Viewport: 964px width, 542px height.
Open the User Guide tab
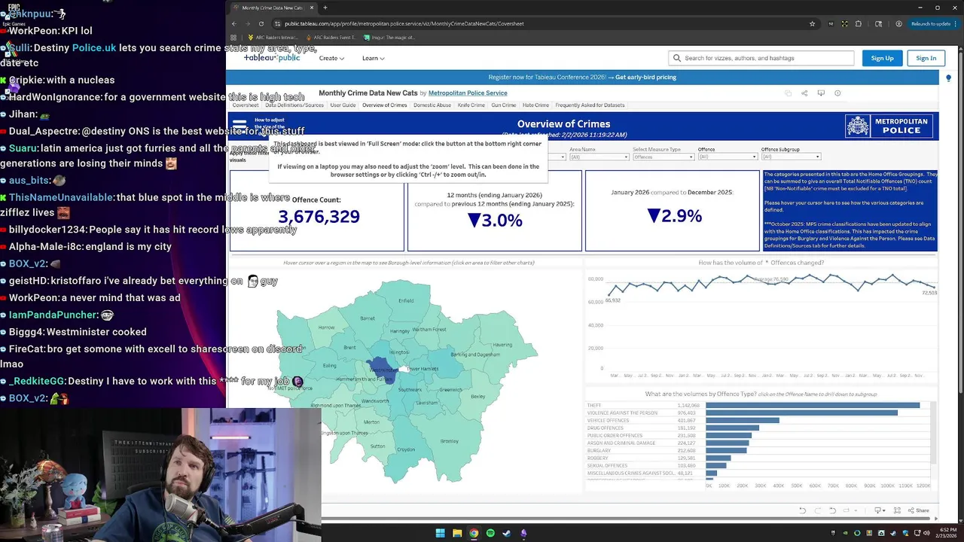click(x=343, y=105)
